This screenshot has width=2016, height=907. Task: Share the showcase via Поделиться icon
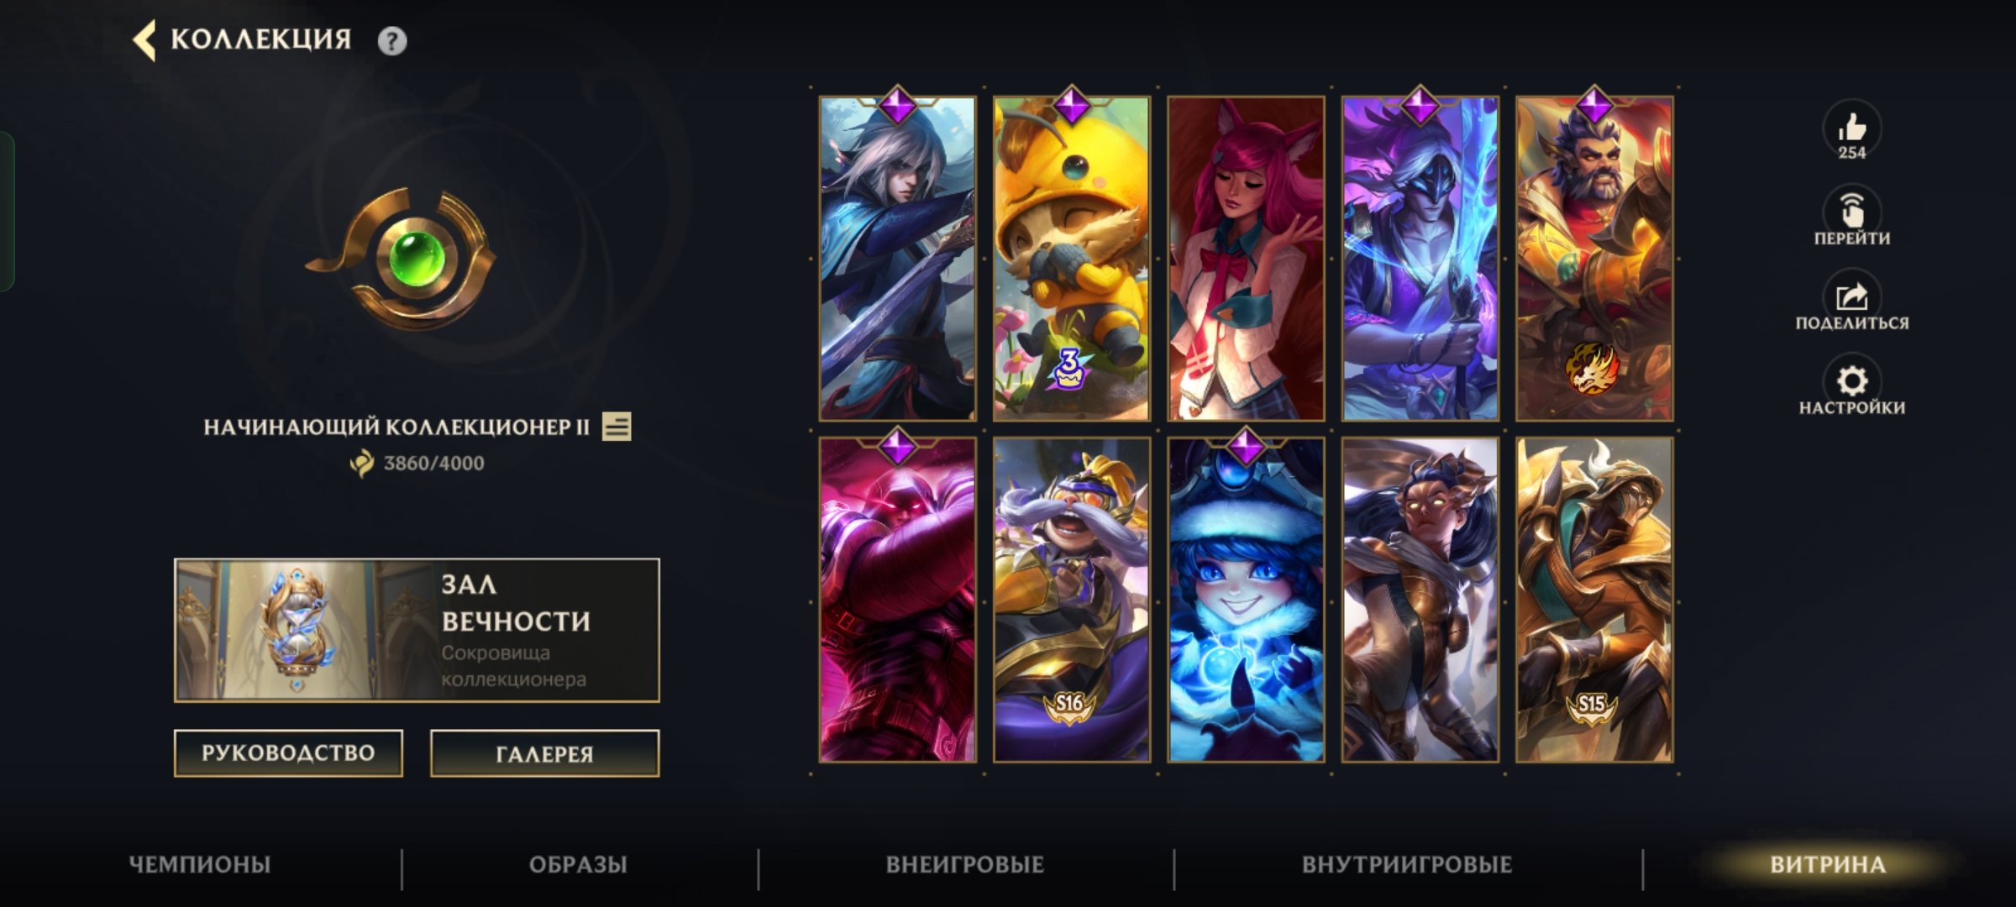(x=1851, y=296)
